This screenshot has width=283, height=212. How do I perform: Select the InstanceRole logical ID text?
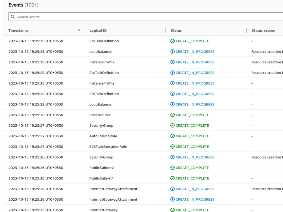tap(100, 115)
